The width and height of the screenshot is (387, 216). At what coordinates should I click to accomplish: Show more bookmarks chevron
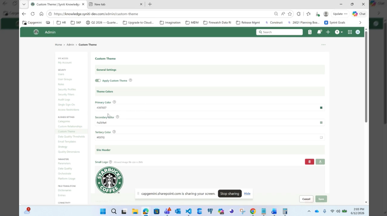pos(360,22)
